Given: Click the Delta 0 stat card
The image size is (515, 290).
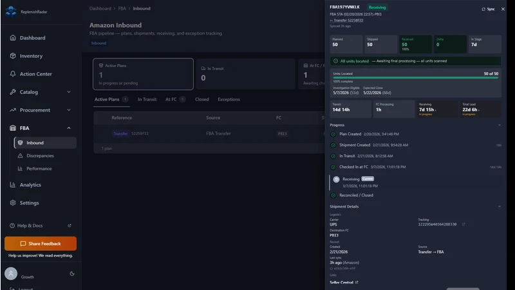Looking at the screenshot, I should [450, 44].
